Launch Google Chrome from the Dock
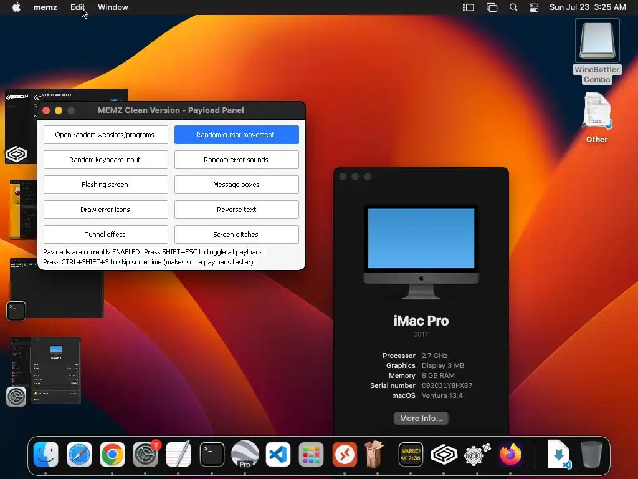This screenshot has height=479, width=638. click(112, 454)
